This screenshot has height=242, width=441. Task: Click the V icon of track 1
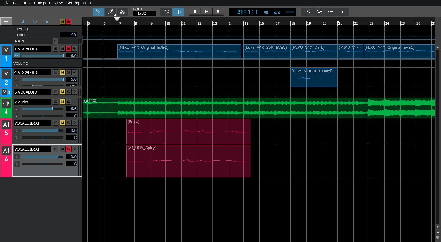(6, 50)
